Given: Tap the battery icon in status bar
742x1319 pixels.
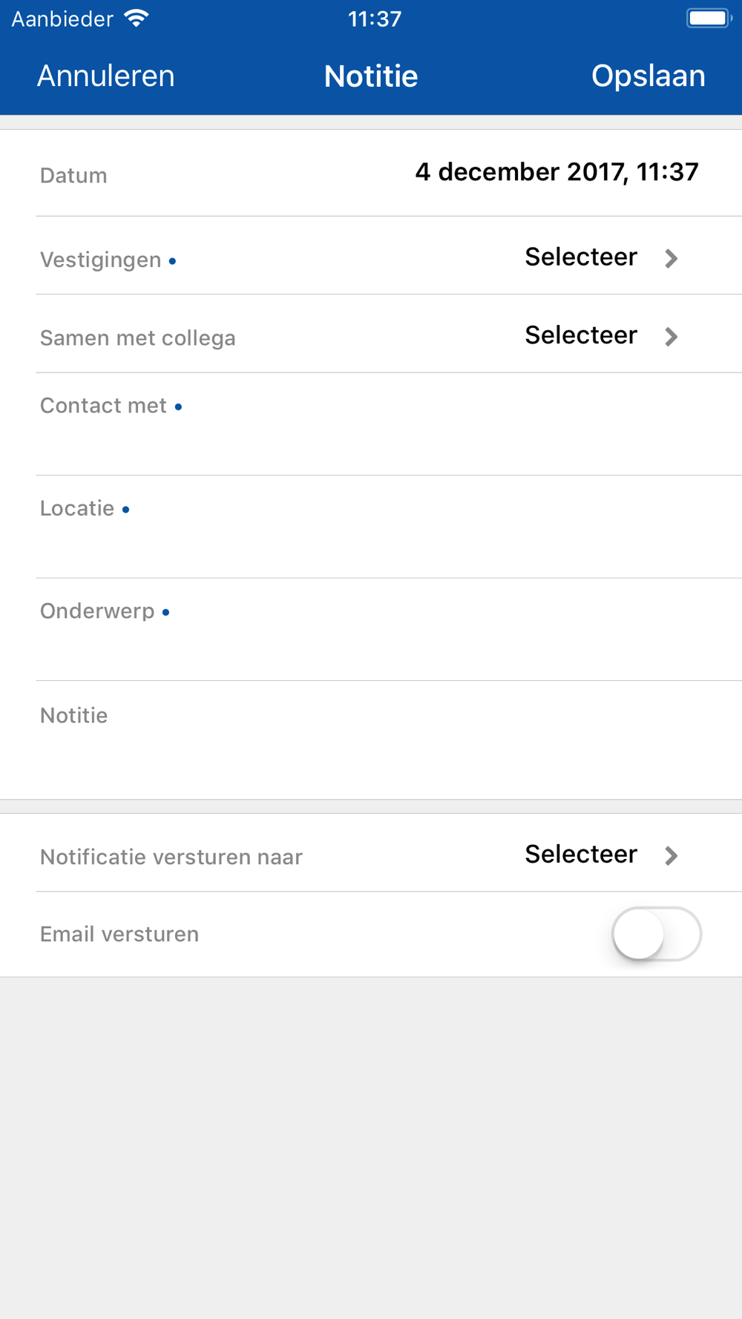Looking at the screenshot, I should click(709, 19).
